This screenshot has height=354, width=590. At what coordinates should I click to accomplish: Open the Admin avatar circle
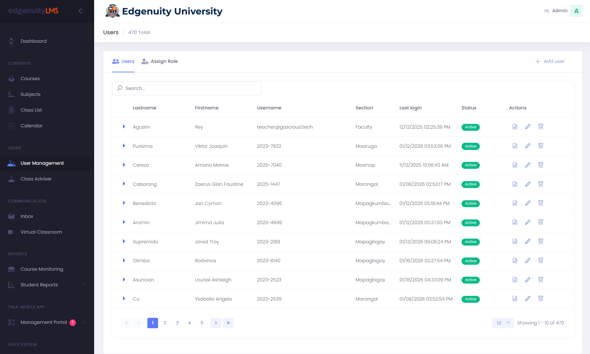pos(576,11)
